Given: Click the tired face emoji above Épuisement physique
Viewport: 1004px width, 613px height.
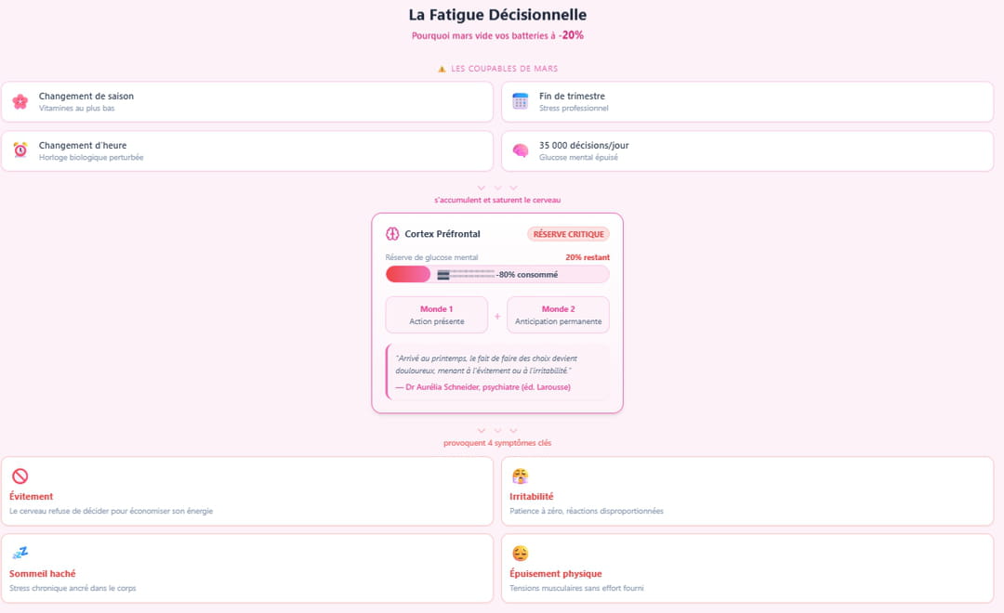Looking at the screenshot, I should tap(521, 554).
